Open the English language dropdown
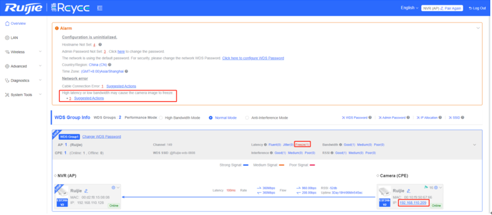This screenshot has width=492, height=215. click(x=409, y=8)
